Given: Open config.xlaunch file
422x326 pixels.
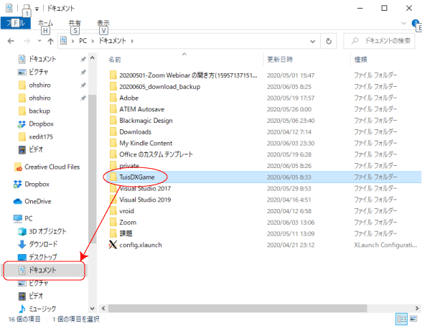Looking at the screenshot, I should (136, 245).
